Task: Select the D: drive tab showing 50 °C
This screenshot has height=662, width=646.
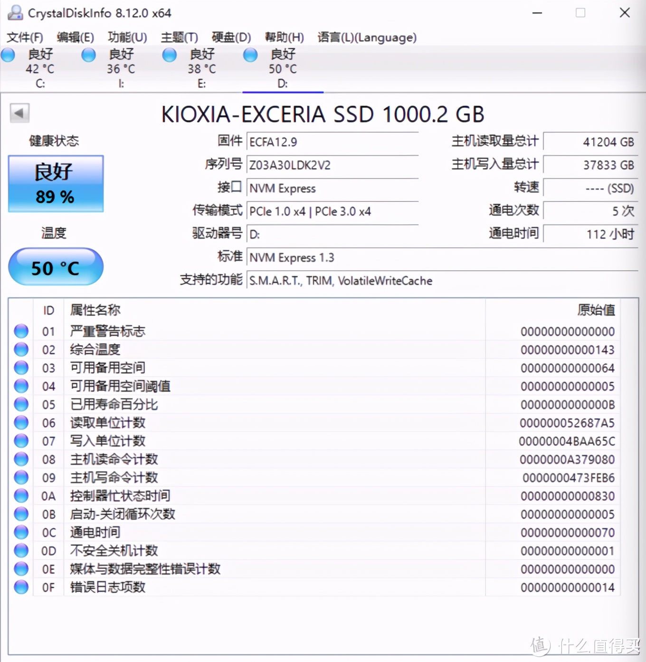Action: pyautogui.click(x=283, y=69)
